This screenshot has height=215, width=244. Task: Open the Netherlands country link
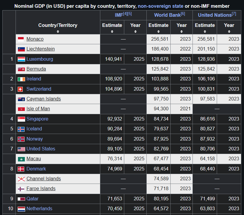coord(40,209)
